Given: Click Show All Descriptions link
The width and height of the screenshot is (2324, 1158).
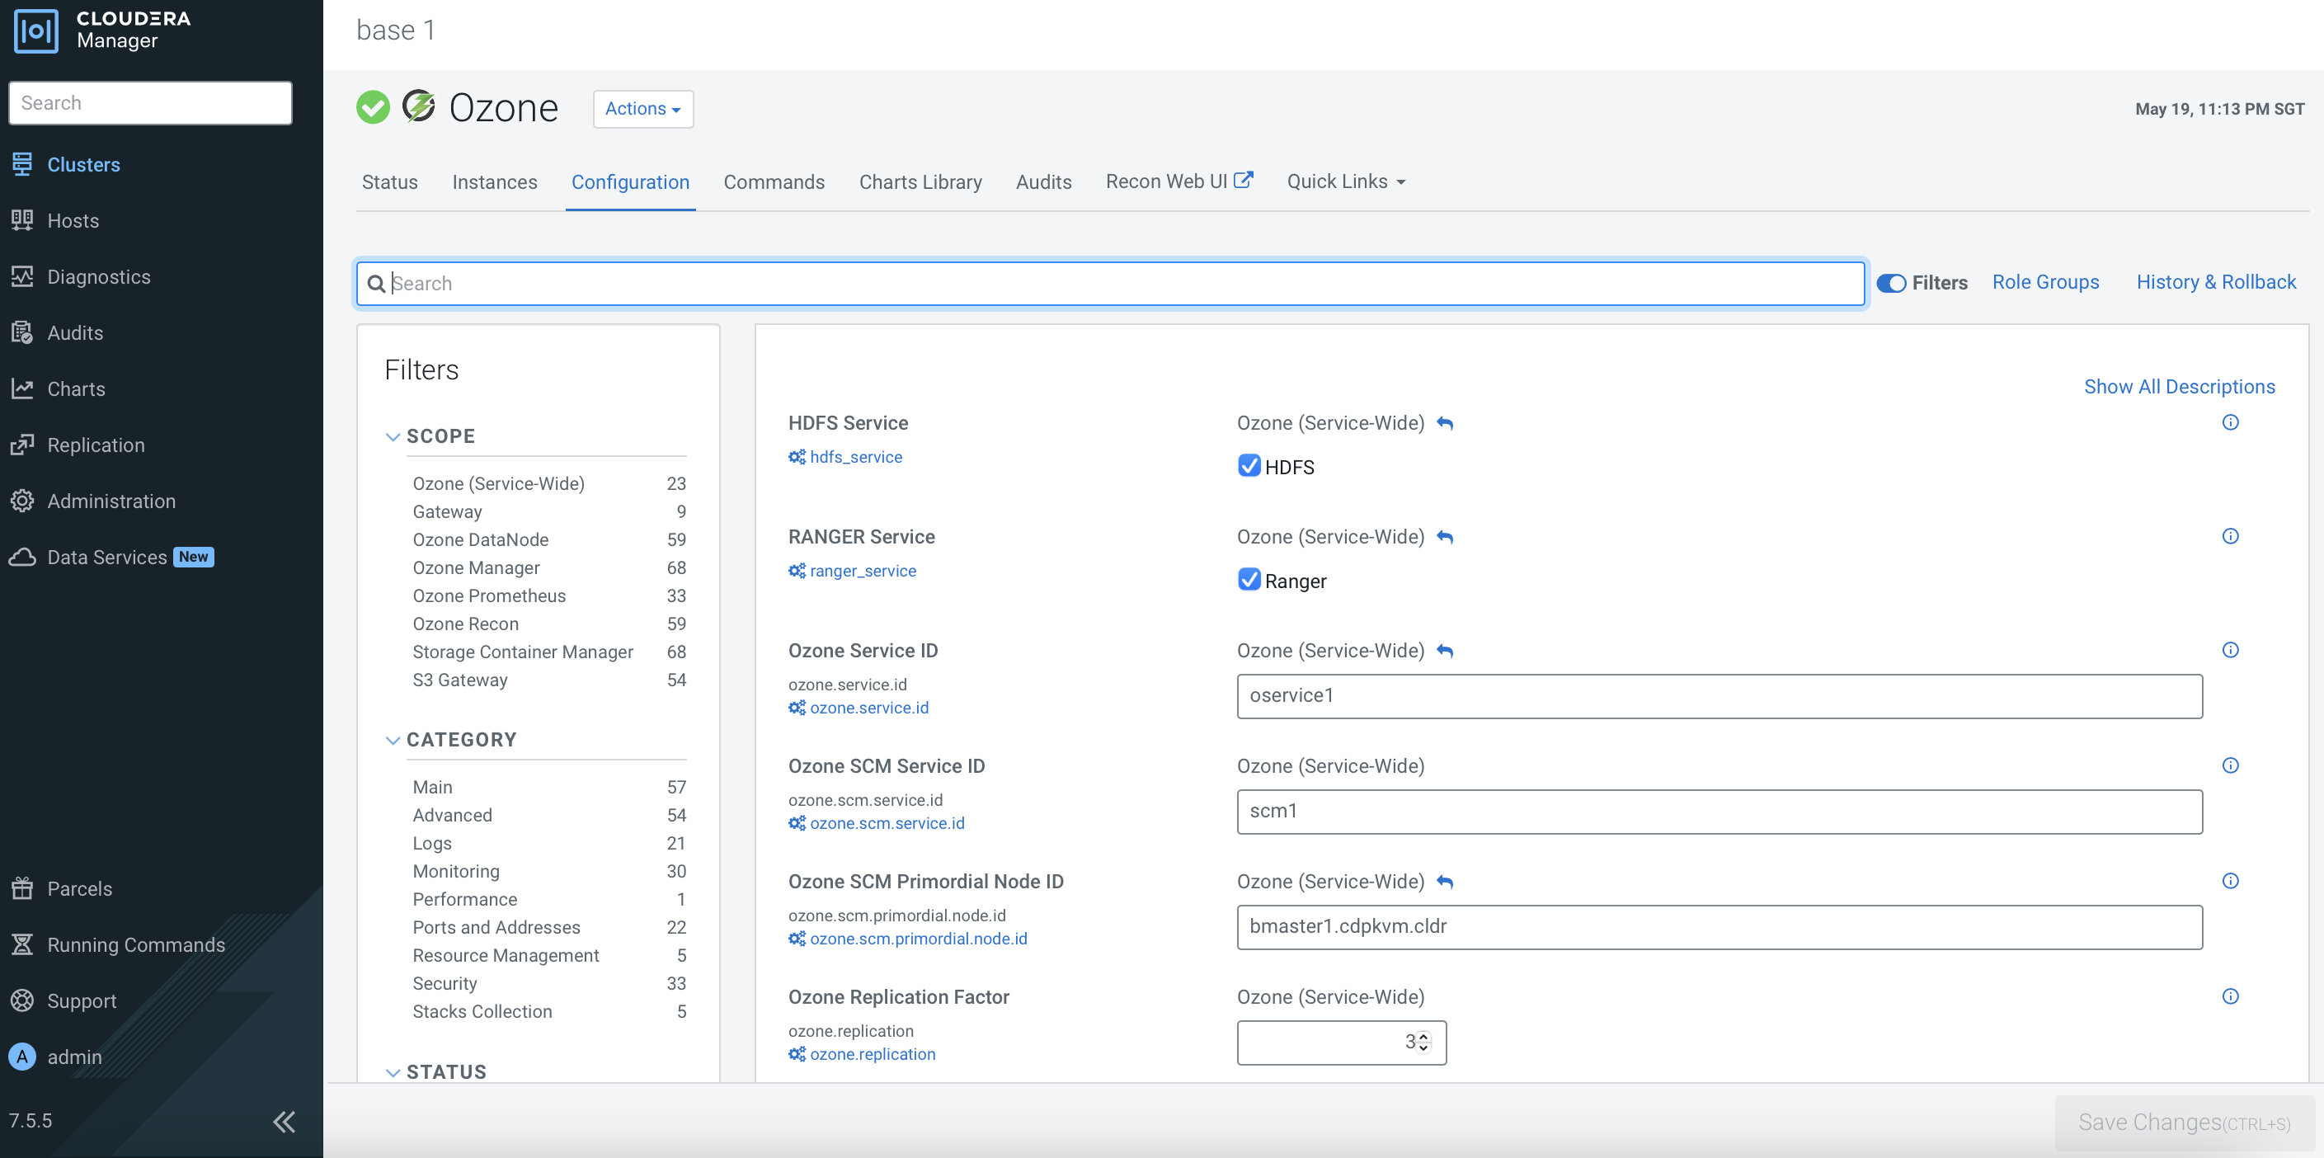Looking at the screenshot, I should pyautogui.click(x=2179, y=386).
